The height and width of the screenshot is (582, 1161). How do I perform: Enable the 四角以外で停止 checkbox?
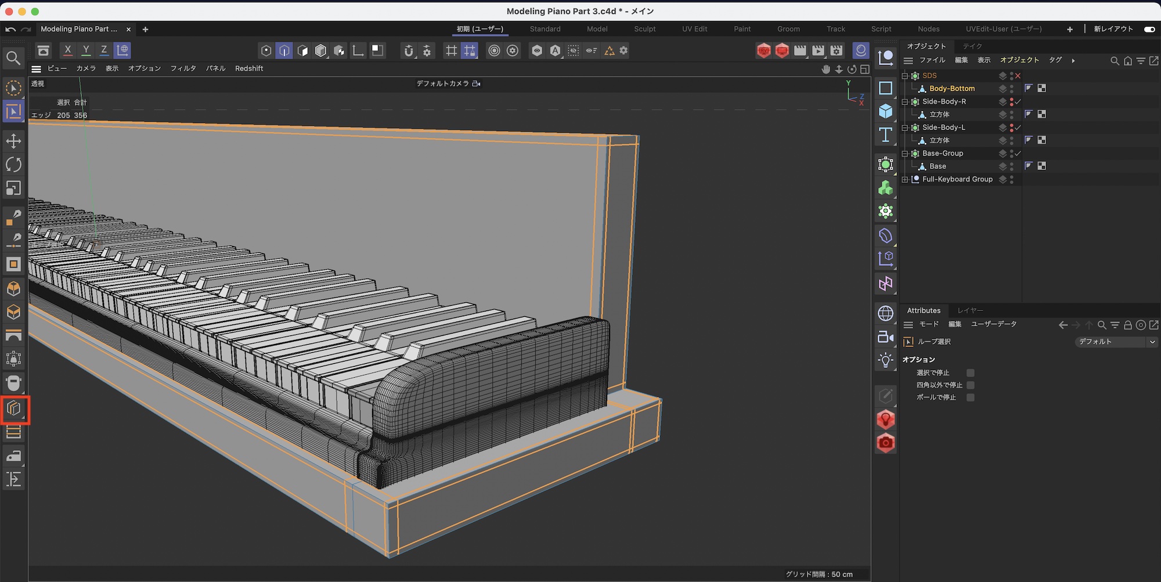(970, 385)
